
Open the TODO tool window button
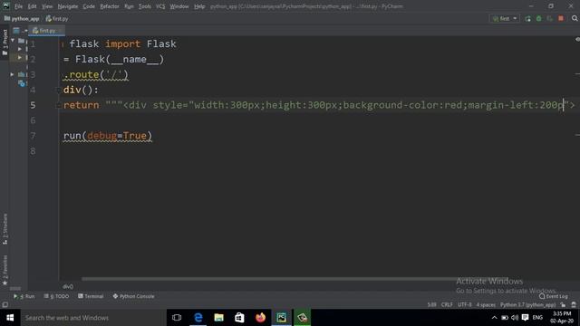56,296
